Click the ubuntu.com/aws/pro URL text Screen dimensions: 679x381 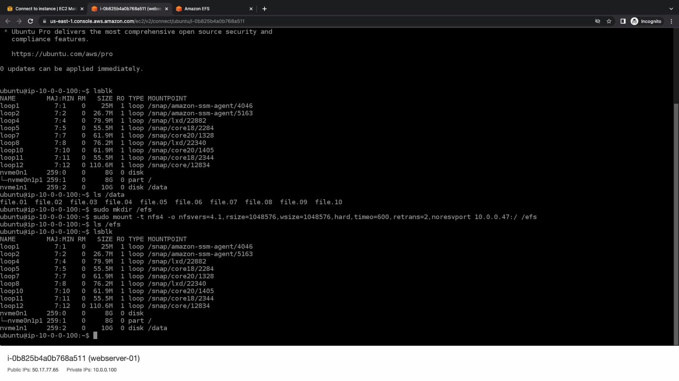click(x=62, y=54)
